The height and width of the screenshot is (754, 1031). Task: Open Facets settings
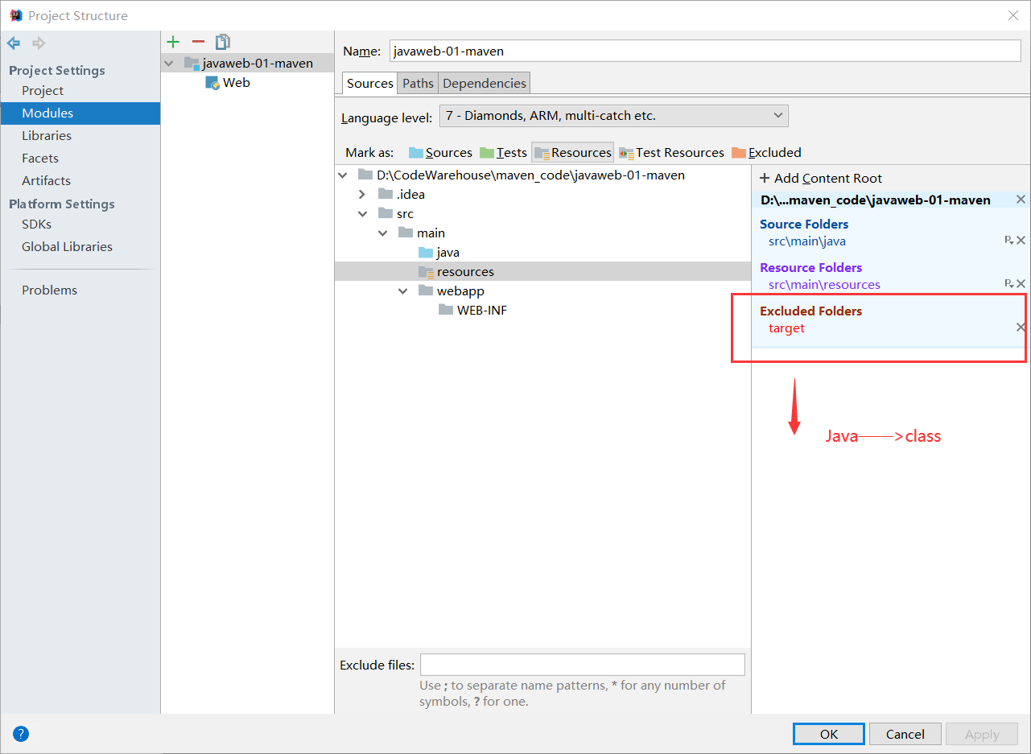[x=40, y=159]
